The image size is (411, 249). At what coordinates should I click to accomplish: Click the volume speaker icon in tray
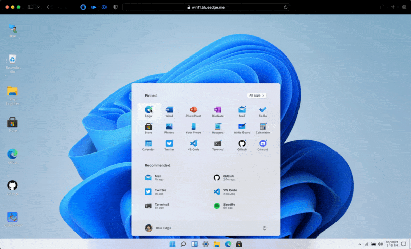tap(380, 244)
